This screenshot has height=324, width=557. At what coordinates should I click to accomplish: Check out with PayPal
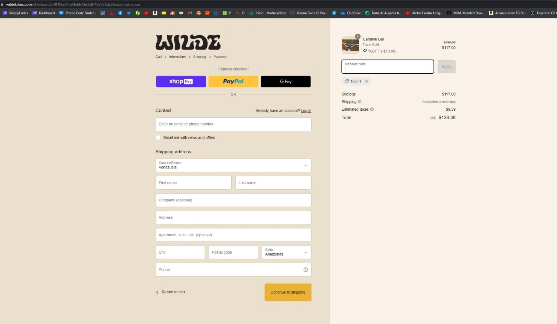pos(233,81)
